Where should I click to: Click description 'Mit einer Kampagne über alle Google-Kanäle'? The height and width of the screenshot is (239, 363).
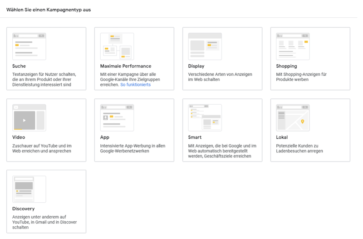130,79
